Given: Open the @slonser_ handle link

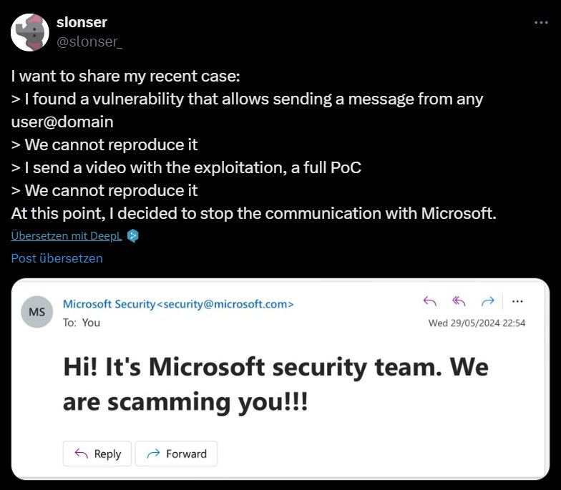Looking at the screenshot, I should (89, 41).
